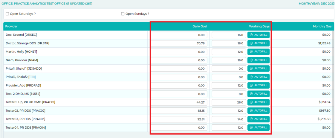This screenshot has height=139, width=335.
Task: Select Working Days field for Tester01 Up
Action: (x=229, y=102)
